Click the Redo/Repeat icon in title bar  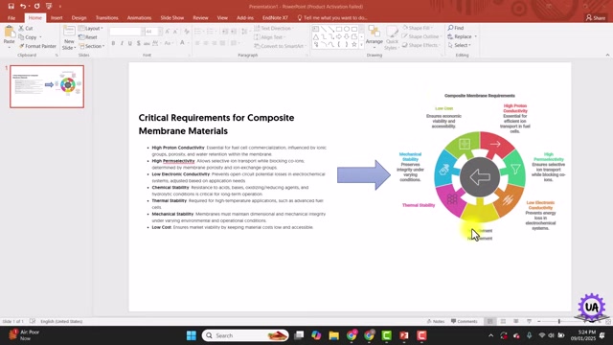[x=36, y=6]
